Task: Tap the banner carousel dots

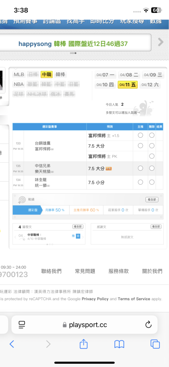Action: click(x=73, y=53)
